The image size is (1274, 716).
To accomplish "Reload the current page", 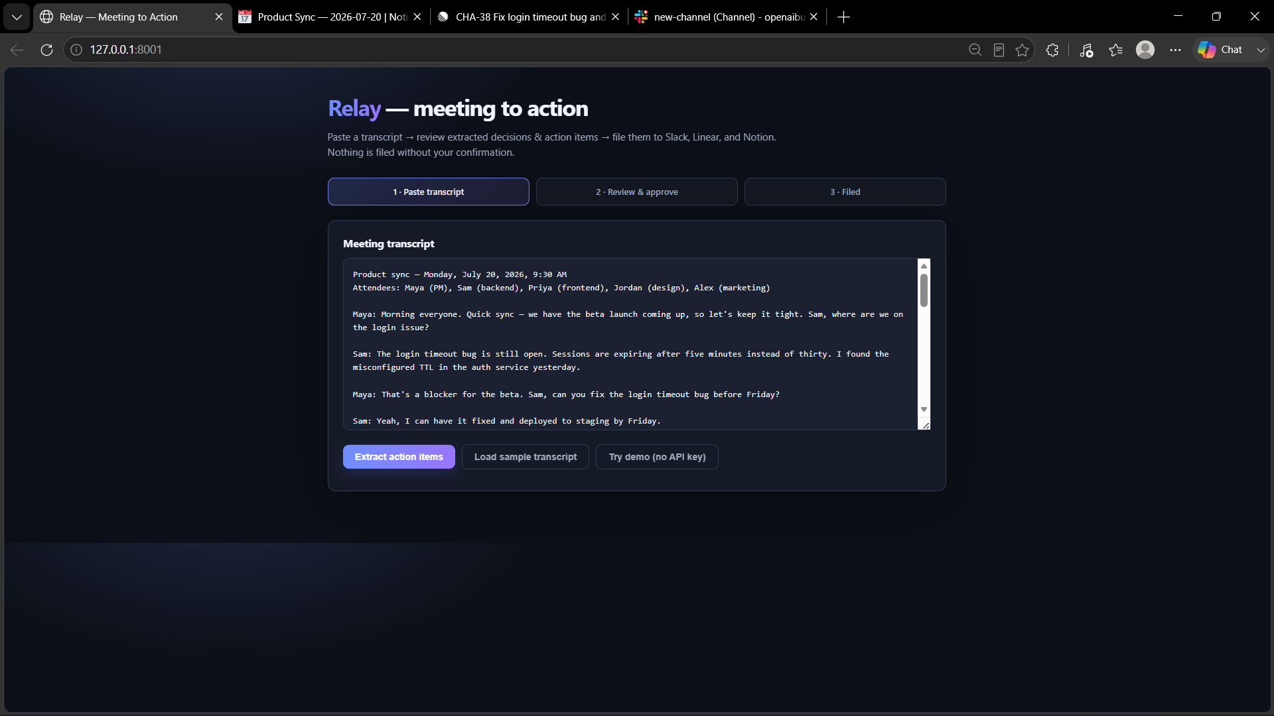I will pos(46,50).
